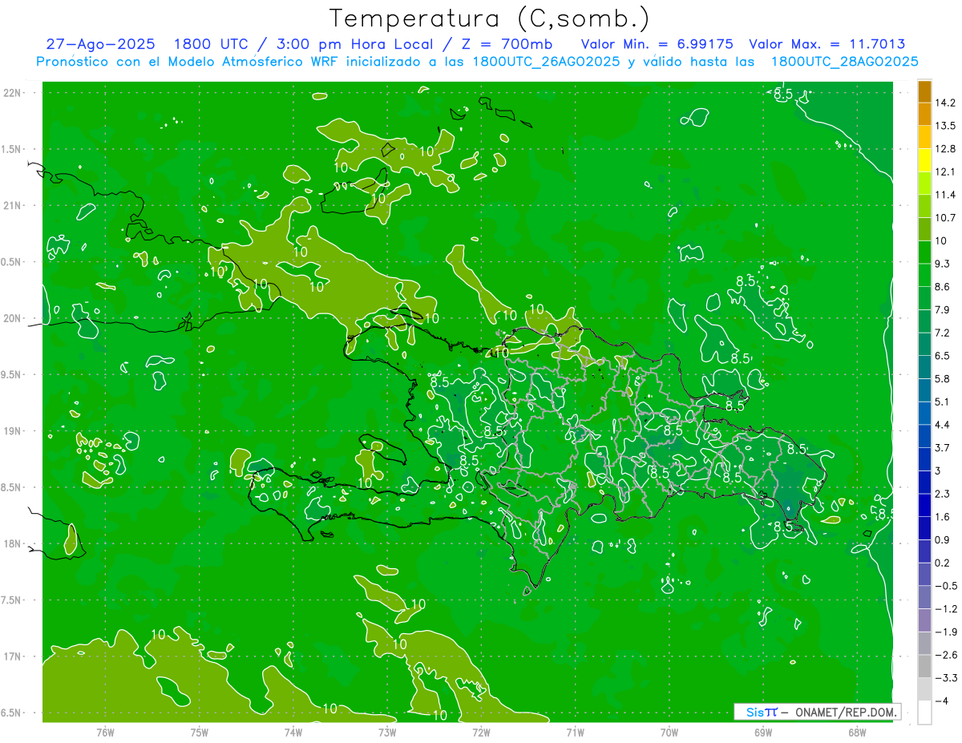Click the 0.9 colorbar value
962x743 pixels.
(x=943, y=539)
